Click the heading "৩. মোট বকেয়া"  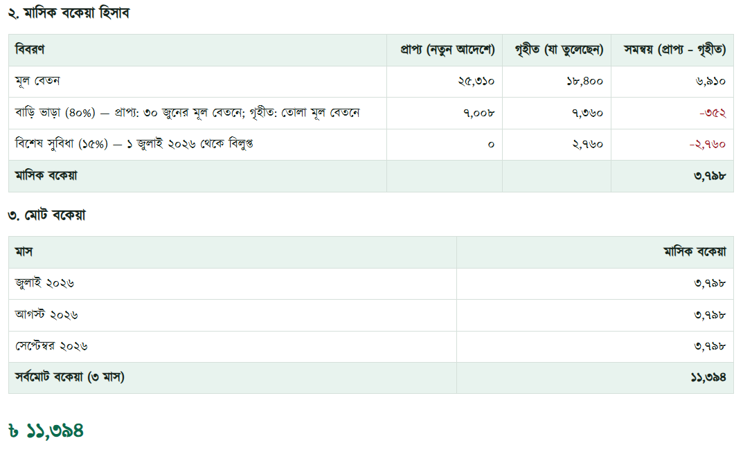pyautogui.click(x=47, y=215)
